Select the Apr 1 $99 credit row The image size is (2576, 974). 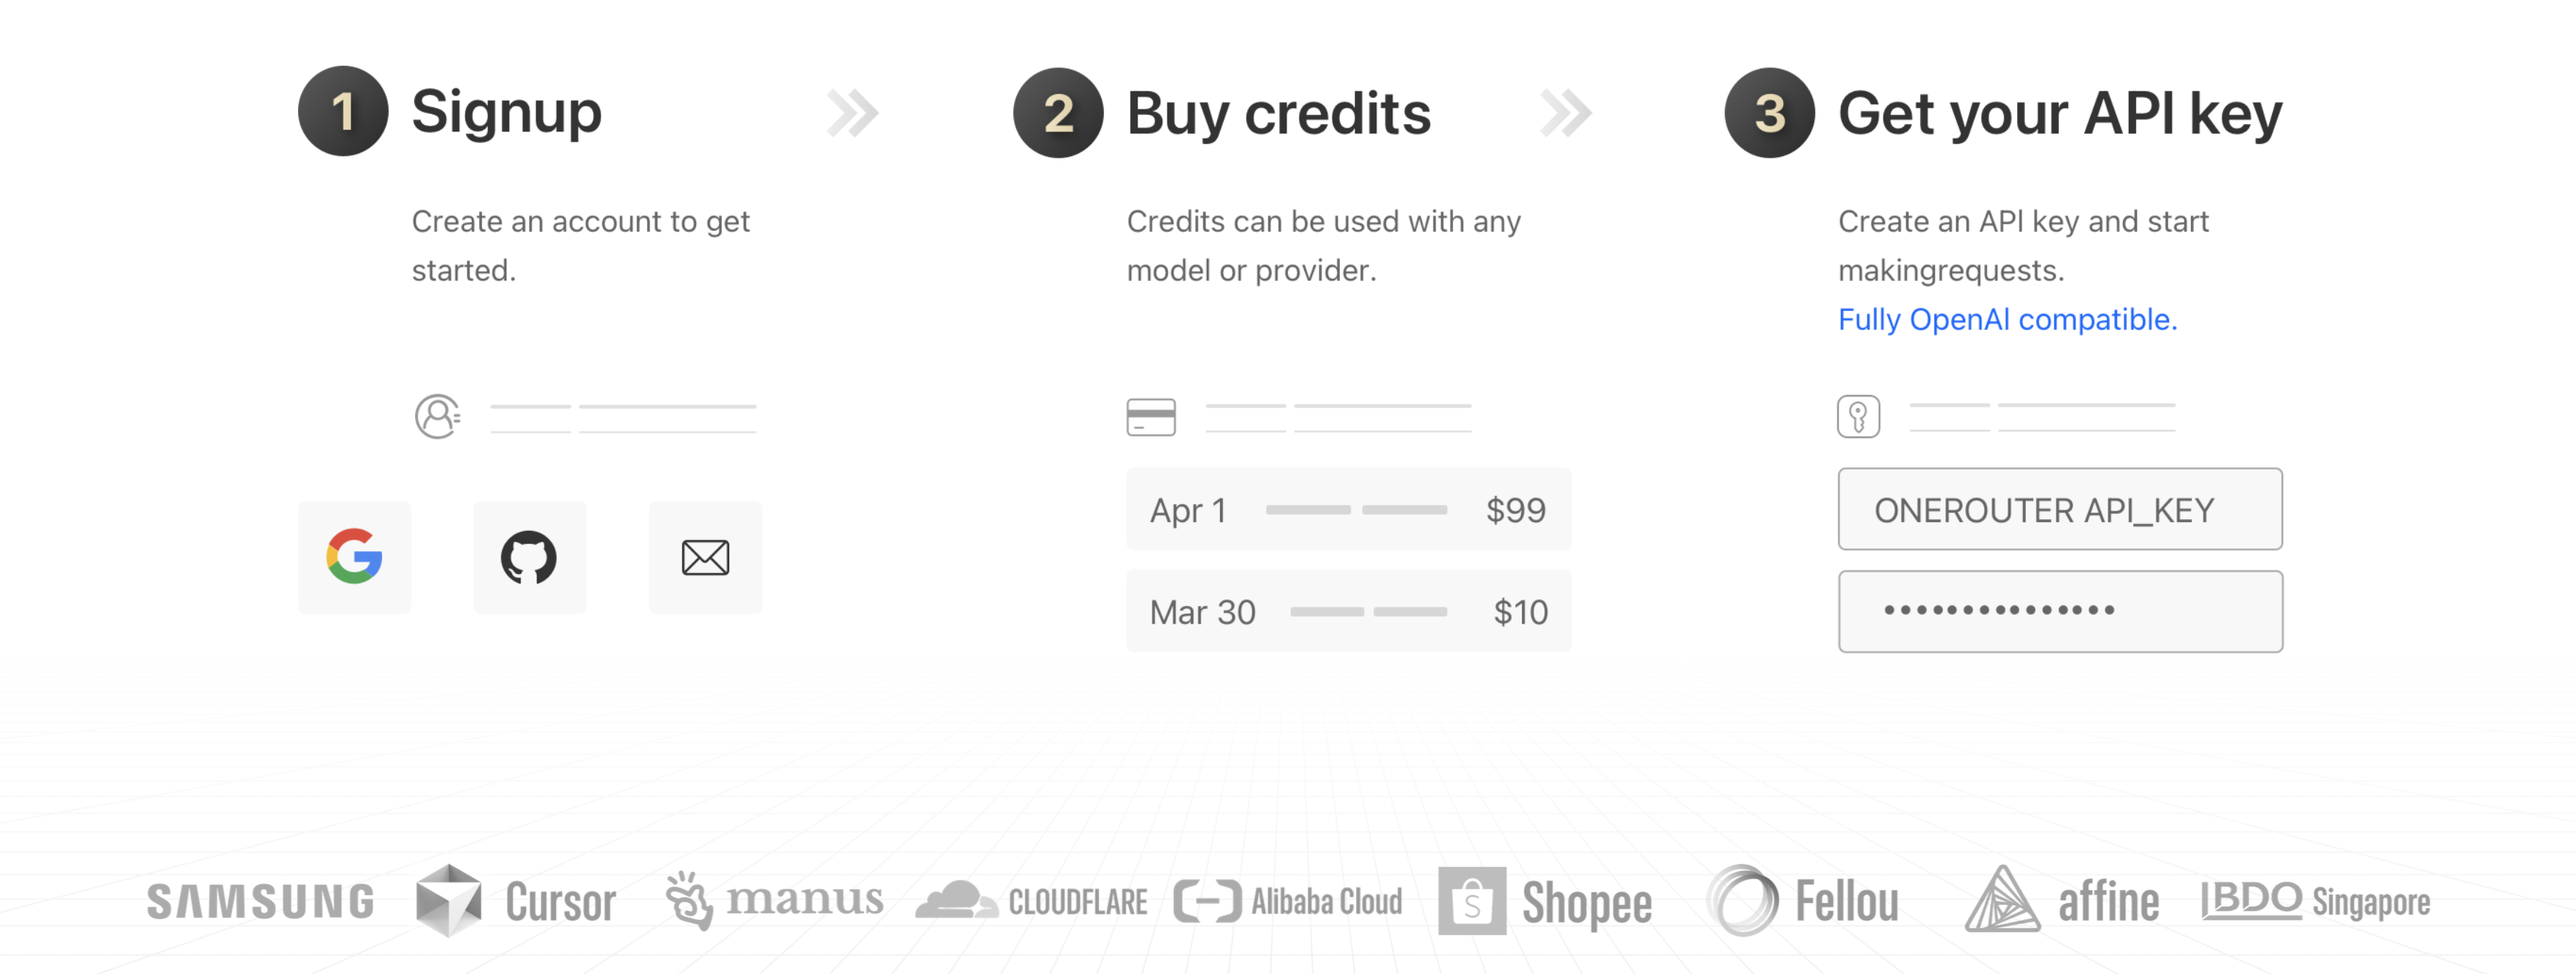click(1348, 510)
